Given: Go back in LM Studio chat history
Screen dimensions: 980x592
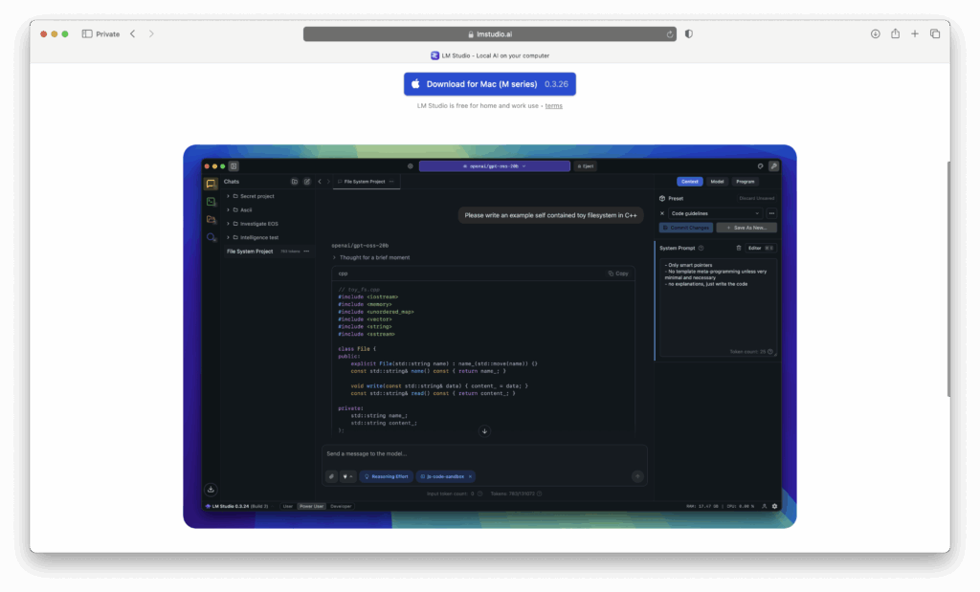Looking at the screenshot, I should point(320,182).
